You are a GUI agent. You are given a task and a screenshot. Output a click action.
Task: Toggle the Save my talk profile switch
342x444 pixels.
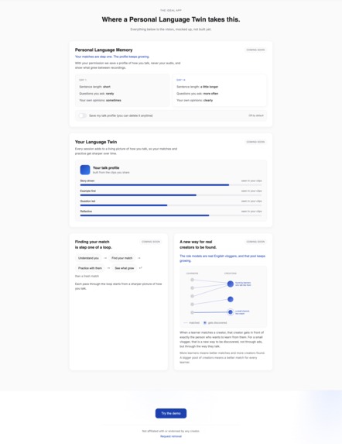pos(83,115)
